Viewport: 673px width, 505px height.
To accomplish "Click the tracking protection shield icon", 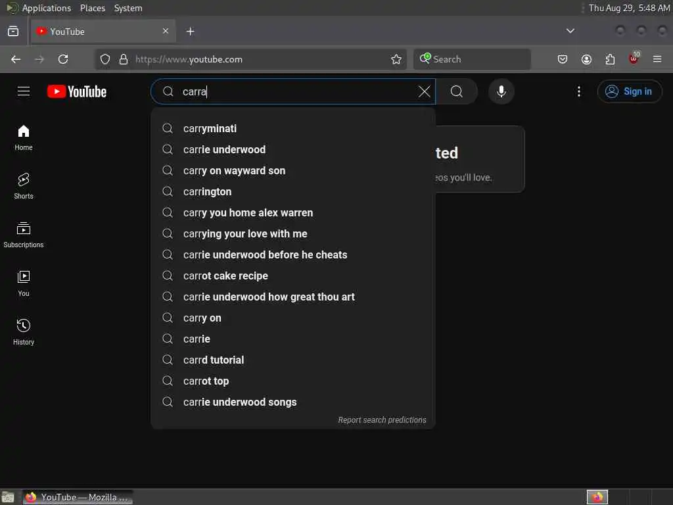I will coord(105,59).
